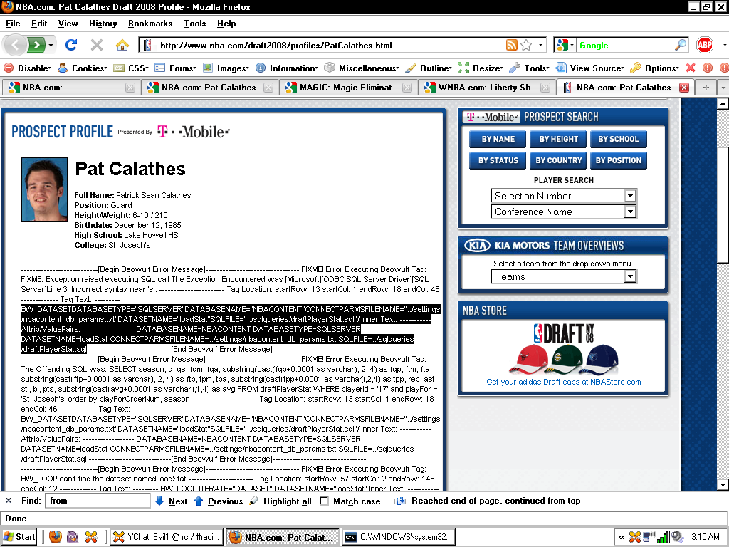Open the Tools menu

pos(194,24)
